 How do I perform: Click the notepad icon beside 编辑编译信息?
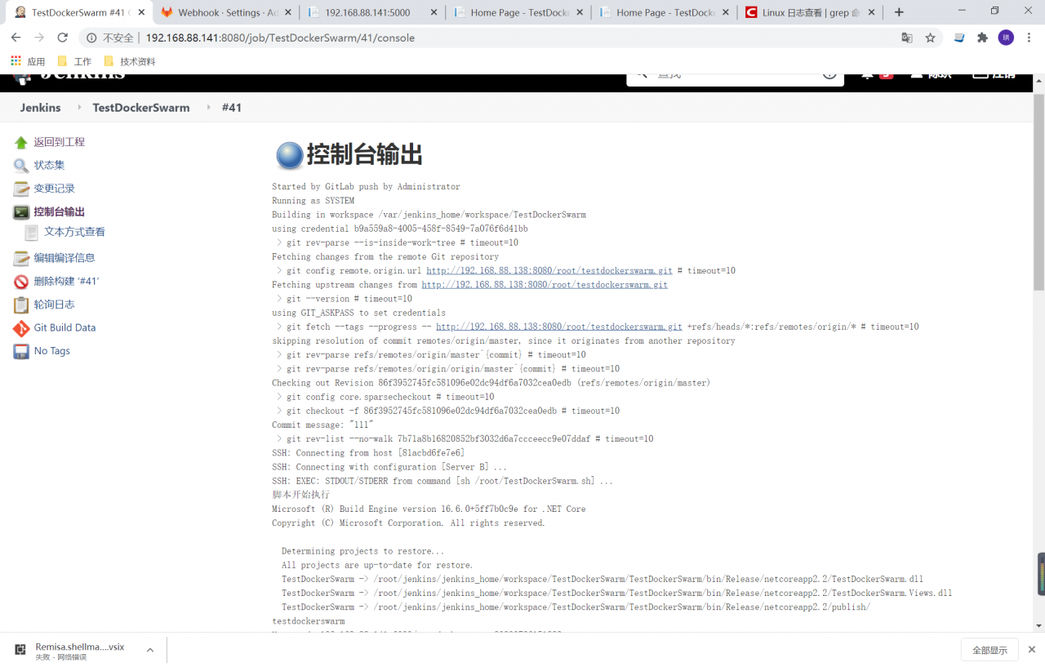click(21, 258)
